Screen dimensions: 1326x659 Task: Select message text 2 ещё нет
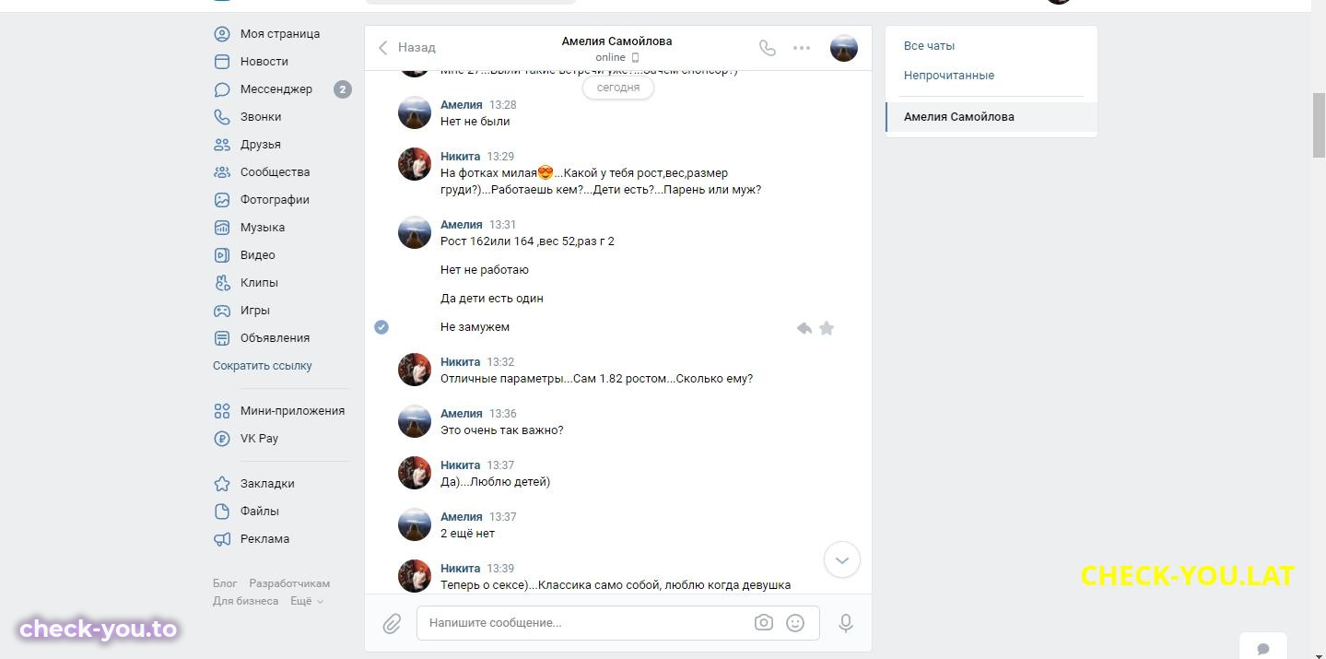[467, 534]
